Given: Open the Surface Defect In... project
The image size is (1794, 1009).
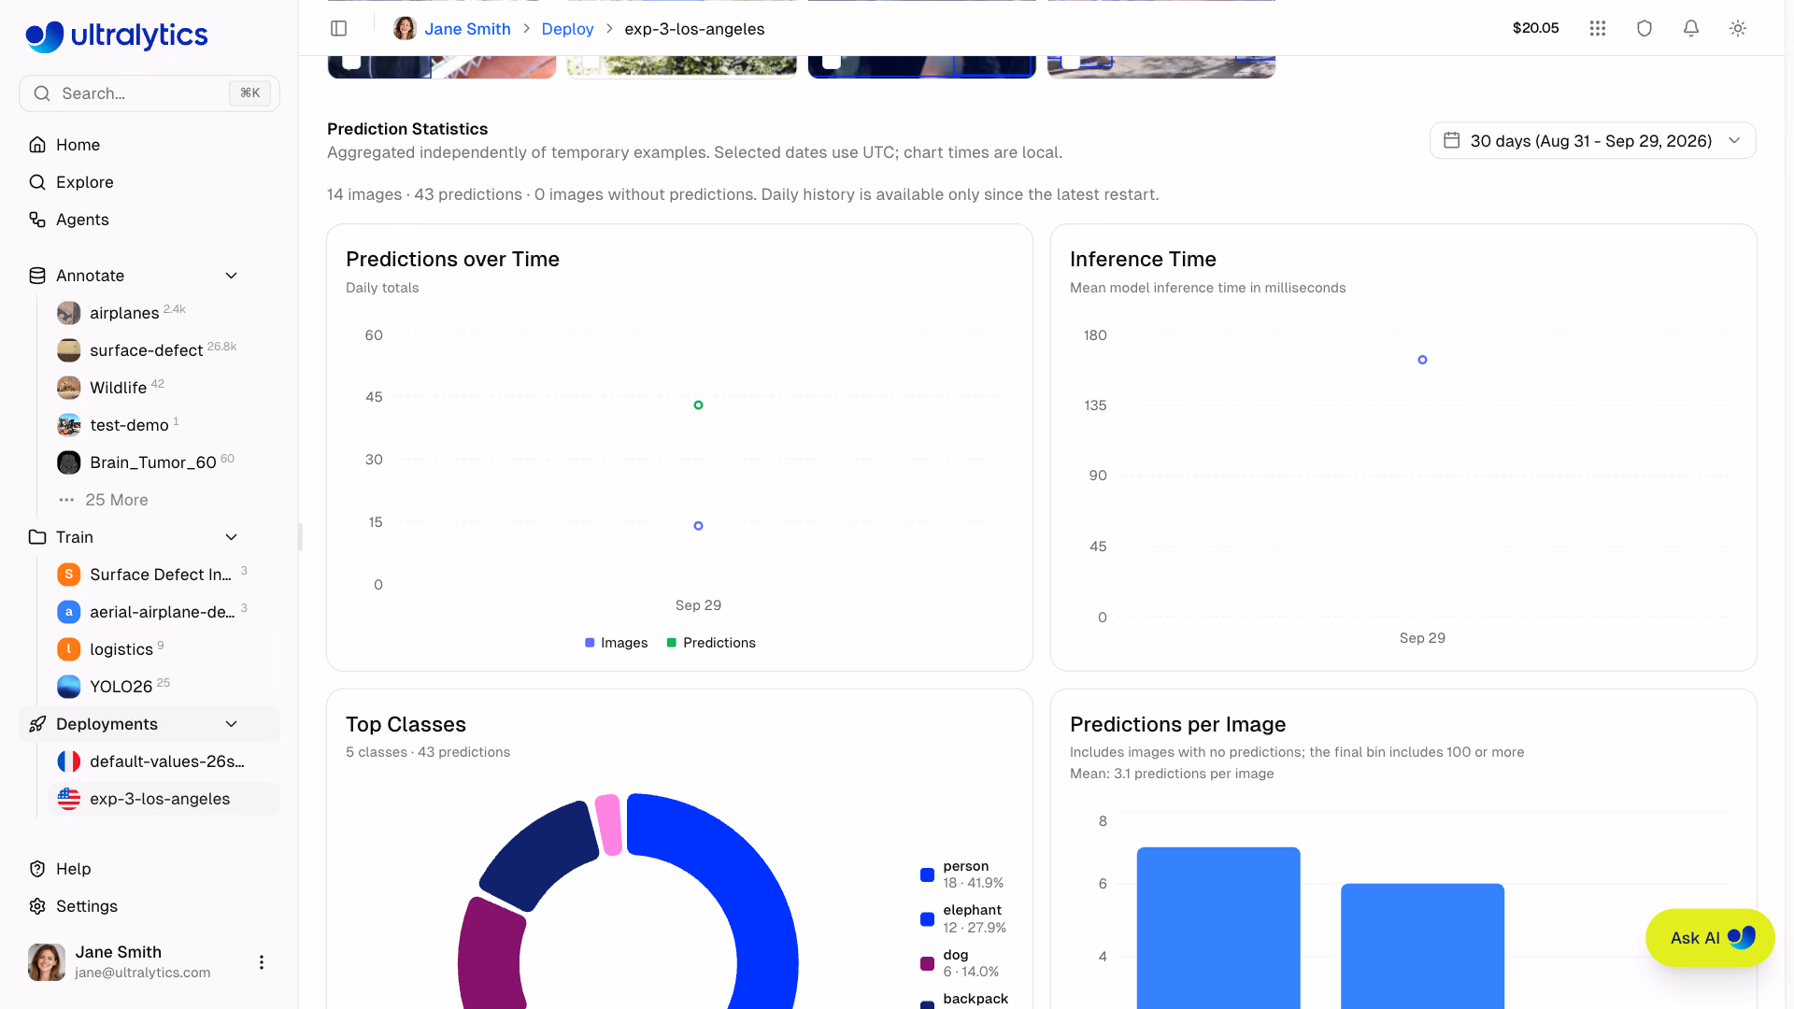Looking at the screenshot, I should (164, 575).
